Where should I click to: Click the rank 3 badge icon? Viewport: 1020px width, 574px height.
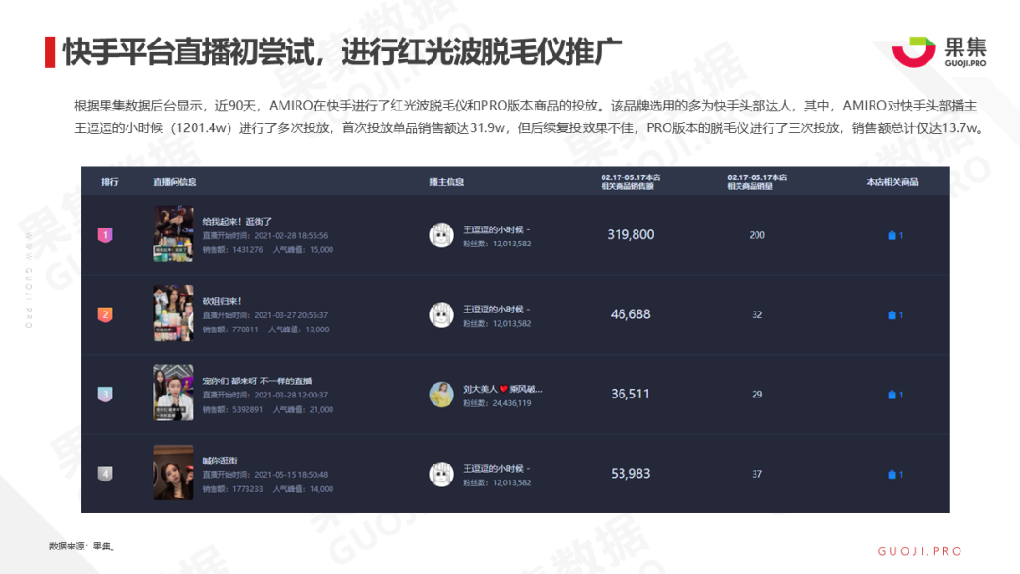pos(106,394)
